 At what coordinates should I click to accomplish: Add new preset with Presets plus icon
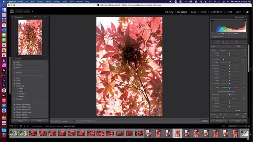(x=47, y=58)
